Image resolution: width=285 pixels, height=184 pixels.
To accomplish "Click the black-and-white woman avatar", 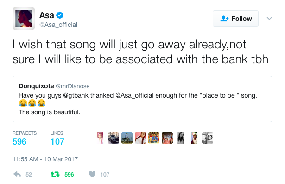I will point(181,138).
